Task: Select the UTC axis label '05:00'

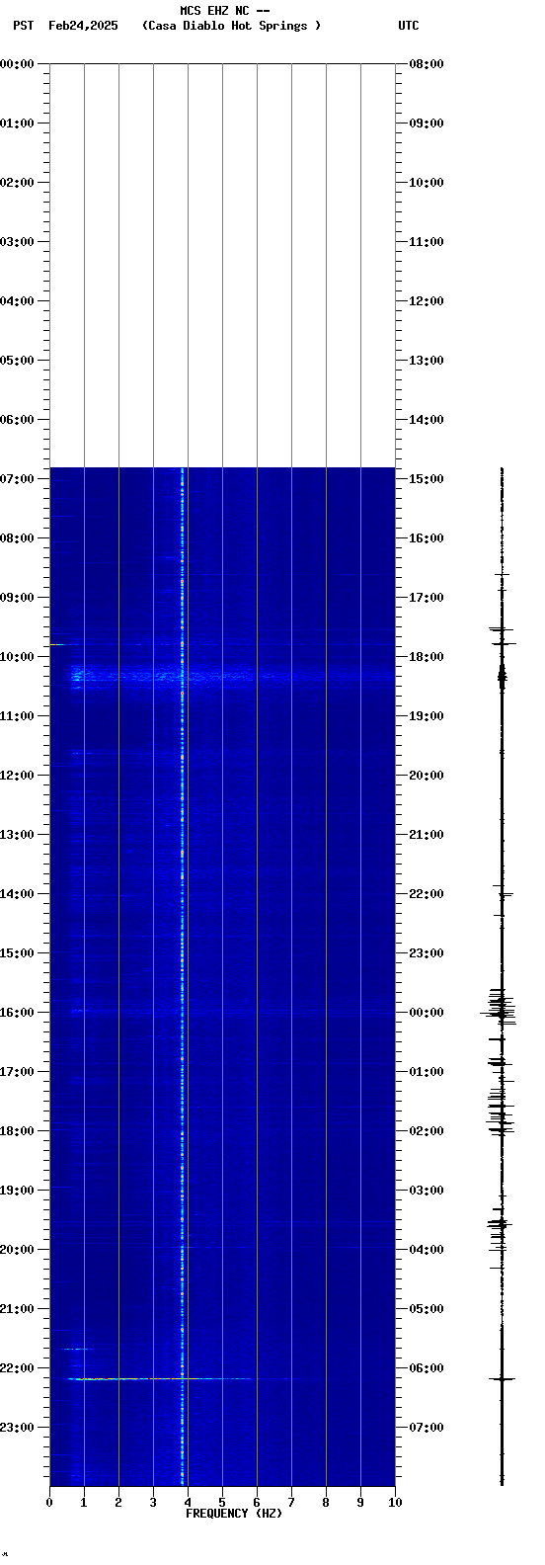Action: 427,1309
